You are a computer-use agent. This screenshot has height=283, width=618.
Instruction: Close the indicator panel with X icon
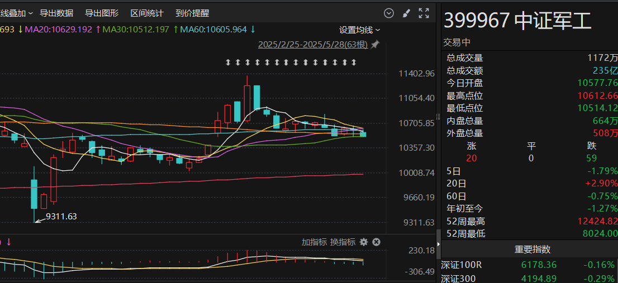[x=377, y=242]
